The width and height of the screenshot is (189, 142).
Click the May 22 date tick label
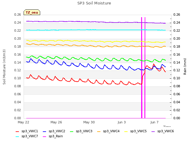(23, 122)
